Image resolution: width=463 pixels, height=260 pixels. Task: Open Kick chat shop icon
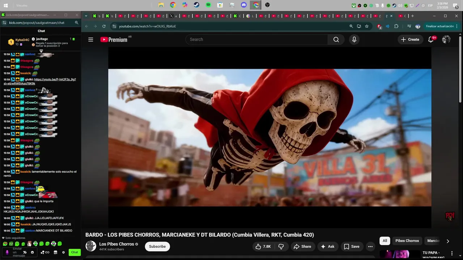point(55,252)
